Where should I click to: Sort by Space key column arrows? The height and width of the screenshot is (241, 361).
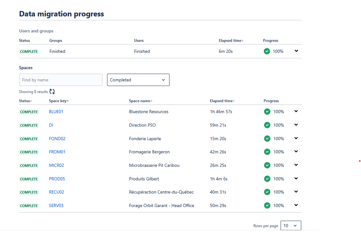(68, 101)
